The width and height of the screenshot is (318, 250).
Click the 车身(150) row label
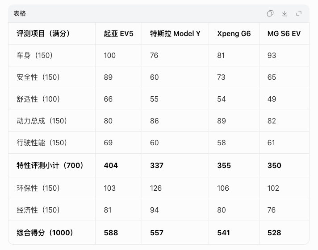(35, 55)
